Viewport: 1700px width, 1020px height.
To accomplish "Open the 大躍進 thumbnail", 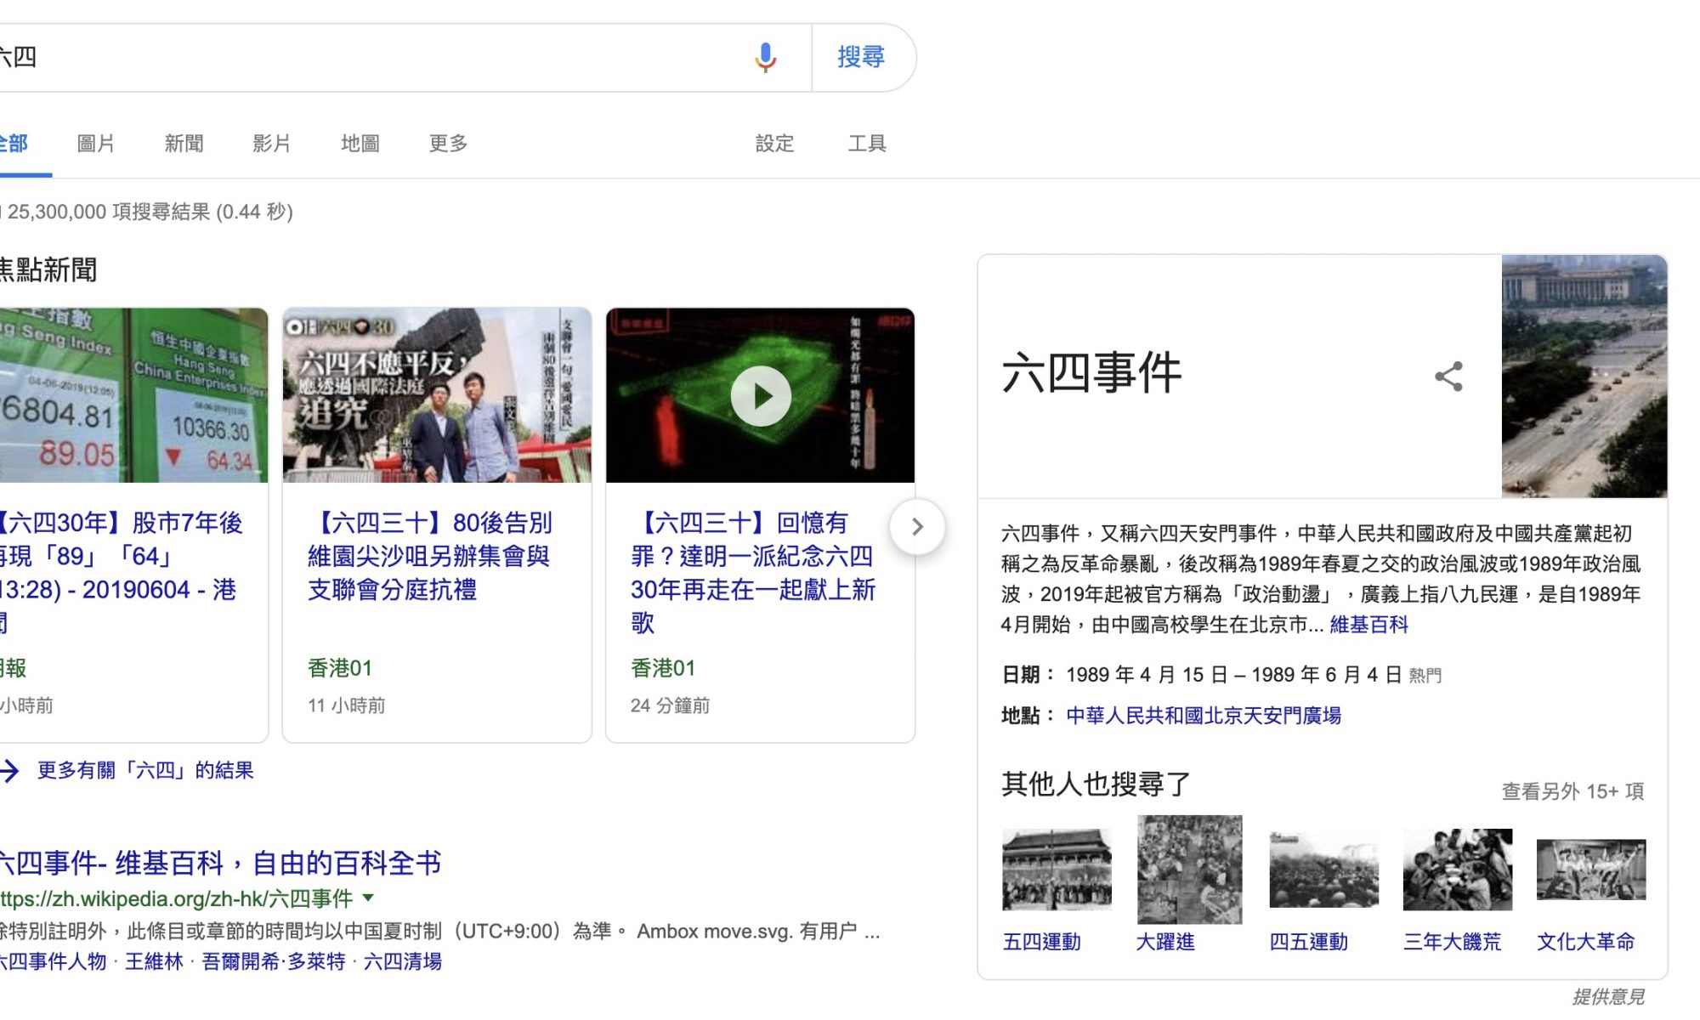I will tap(1189, 870).
